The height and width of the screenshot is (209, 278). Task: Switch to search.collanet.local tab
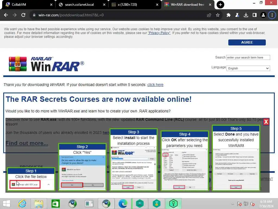click(79, 5)
